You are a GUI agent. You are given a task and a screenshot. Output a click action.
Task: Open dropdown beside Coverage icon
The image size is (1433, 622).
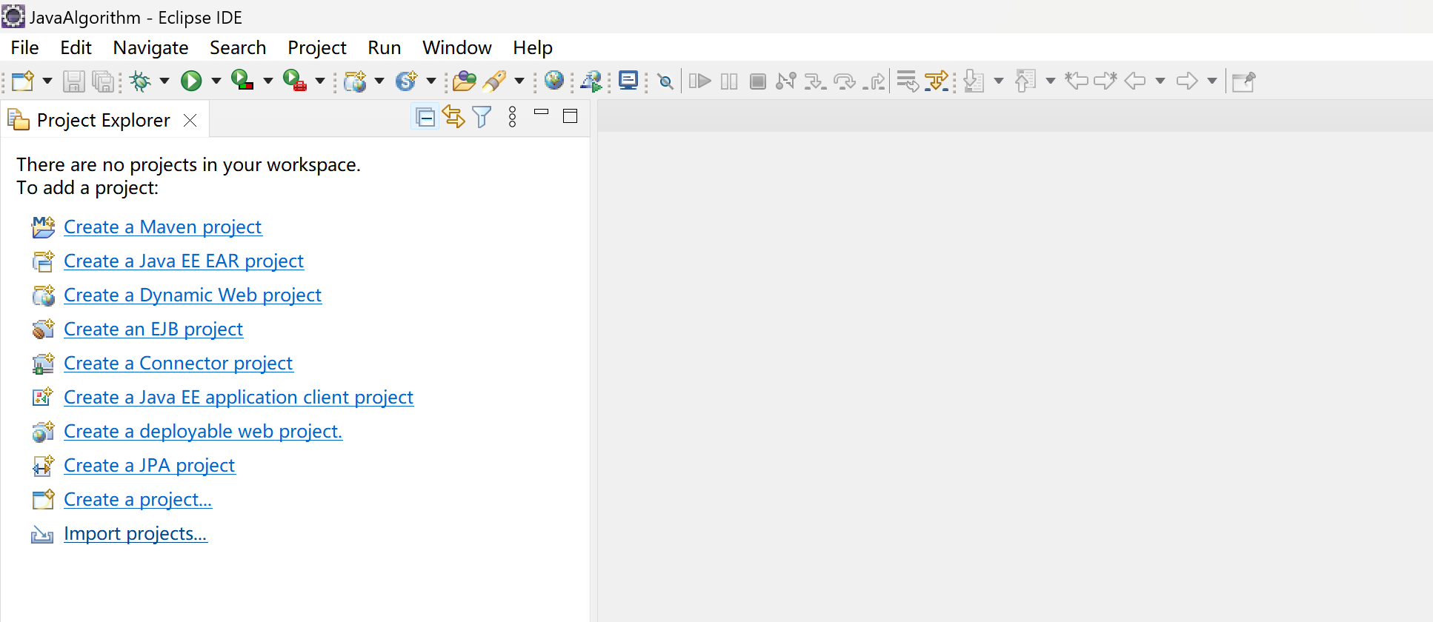tap(268, 81)
